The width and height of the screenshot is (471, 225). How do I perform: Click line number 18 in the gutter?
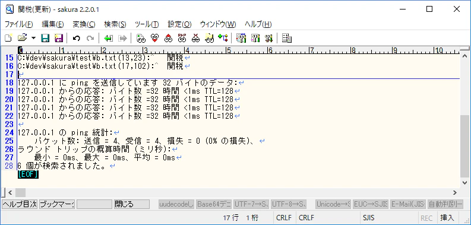pos(10,83)
